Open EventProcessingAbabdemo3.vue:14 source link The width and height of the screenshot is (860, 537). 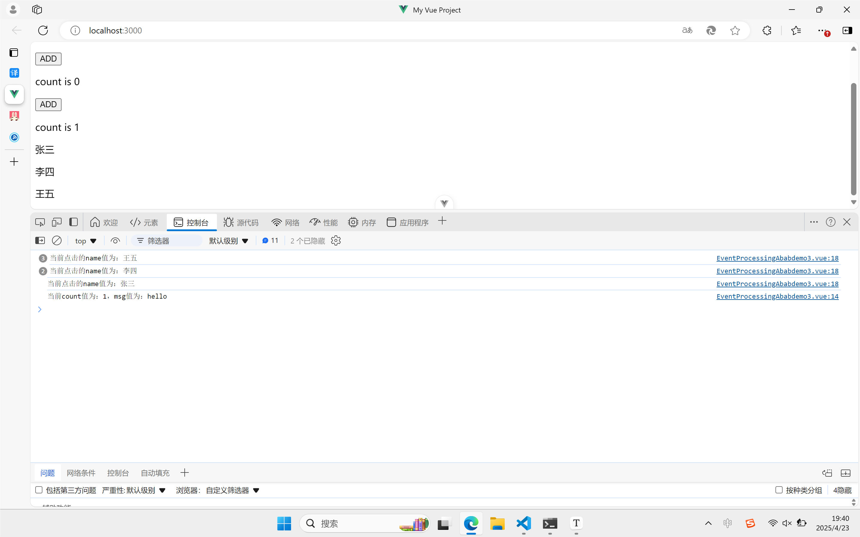tap(777, 296)
